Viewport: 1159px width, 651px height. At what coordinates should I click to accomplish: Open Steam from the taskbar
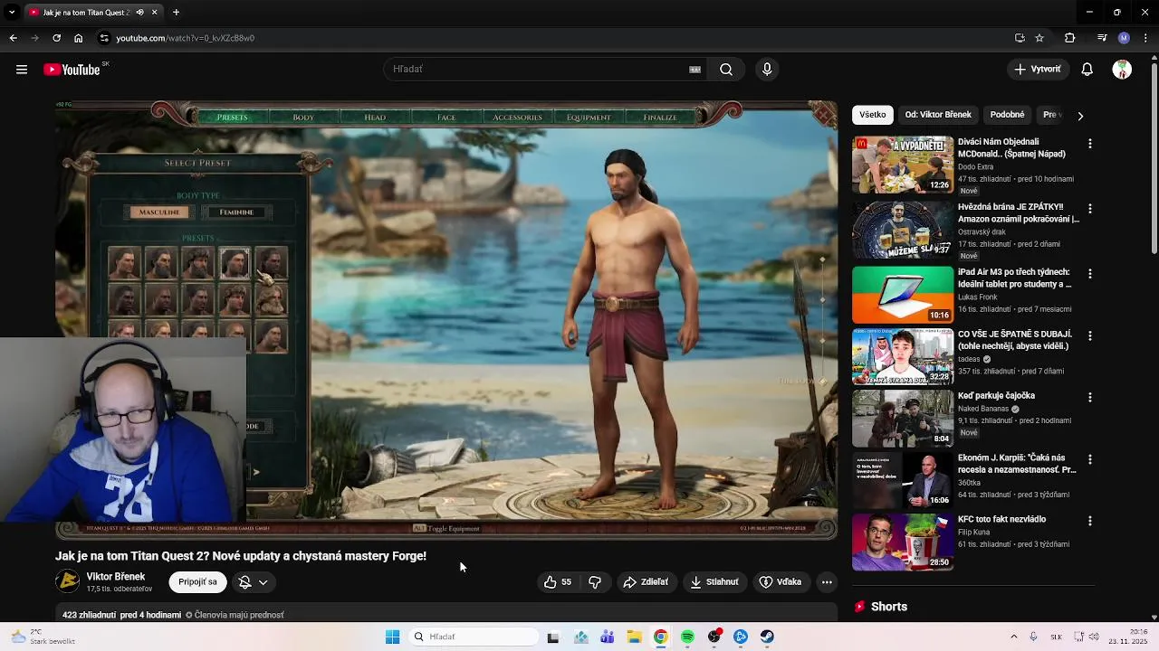pos(767,637)
